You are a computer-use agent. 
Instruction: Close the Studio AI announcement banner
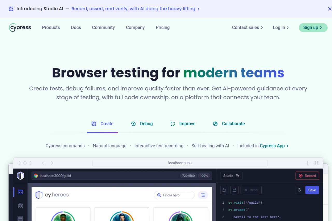pos(329,9)
